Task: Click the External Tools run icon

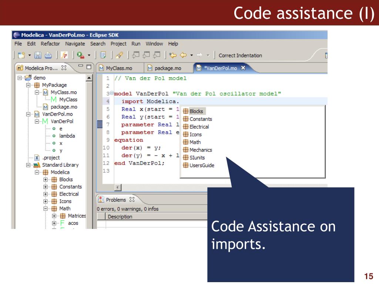Action: 80,55
